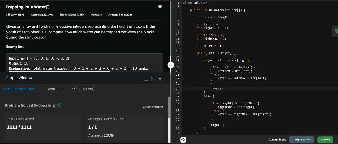
Task: Click the Examples: heading
Action: [x=15, y=47]
